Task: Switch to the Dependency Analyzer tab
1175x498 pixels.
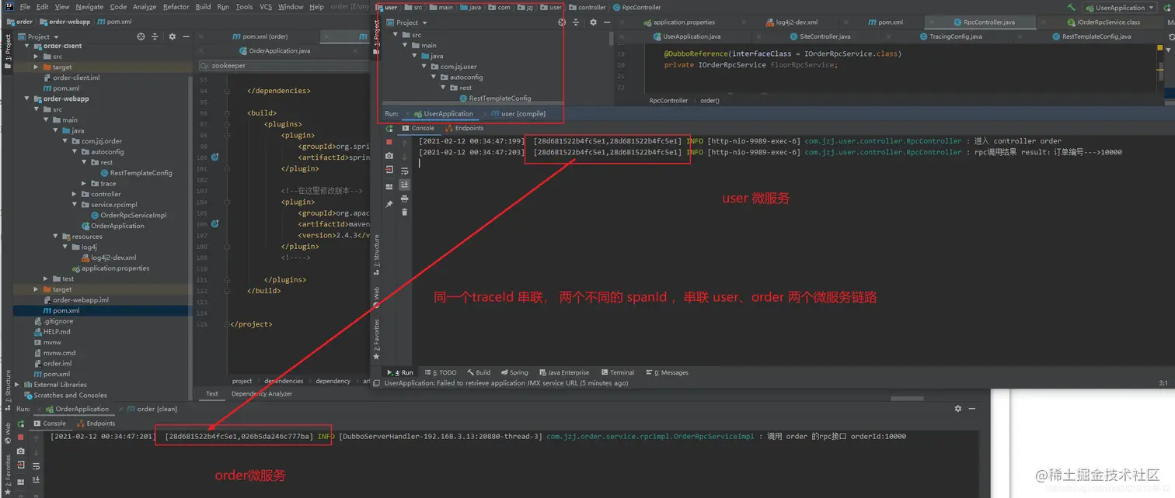Action: (262, 394)
